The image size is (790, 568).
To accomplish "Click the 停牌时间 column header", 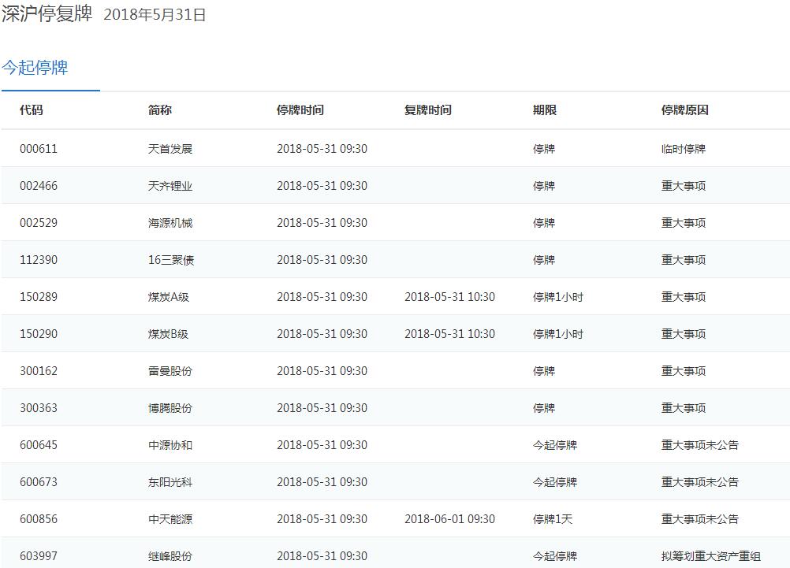I will [300, 110].
